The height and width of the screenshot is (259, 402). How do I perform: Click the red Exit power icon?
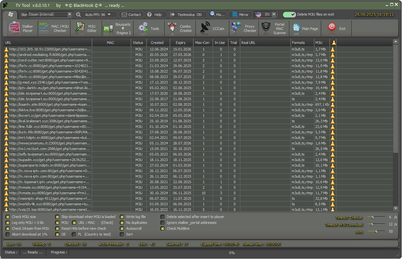(332, 27)
